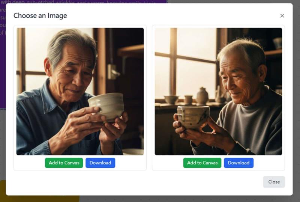Viewport: 300px width, 202px height.
Task: Click the gray Close button
Action: pos(274,182)
